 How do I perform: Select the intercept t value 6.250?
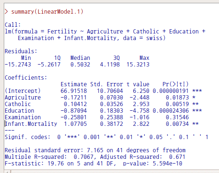(141, 91)
